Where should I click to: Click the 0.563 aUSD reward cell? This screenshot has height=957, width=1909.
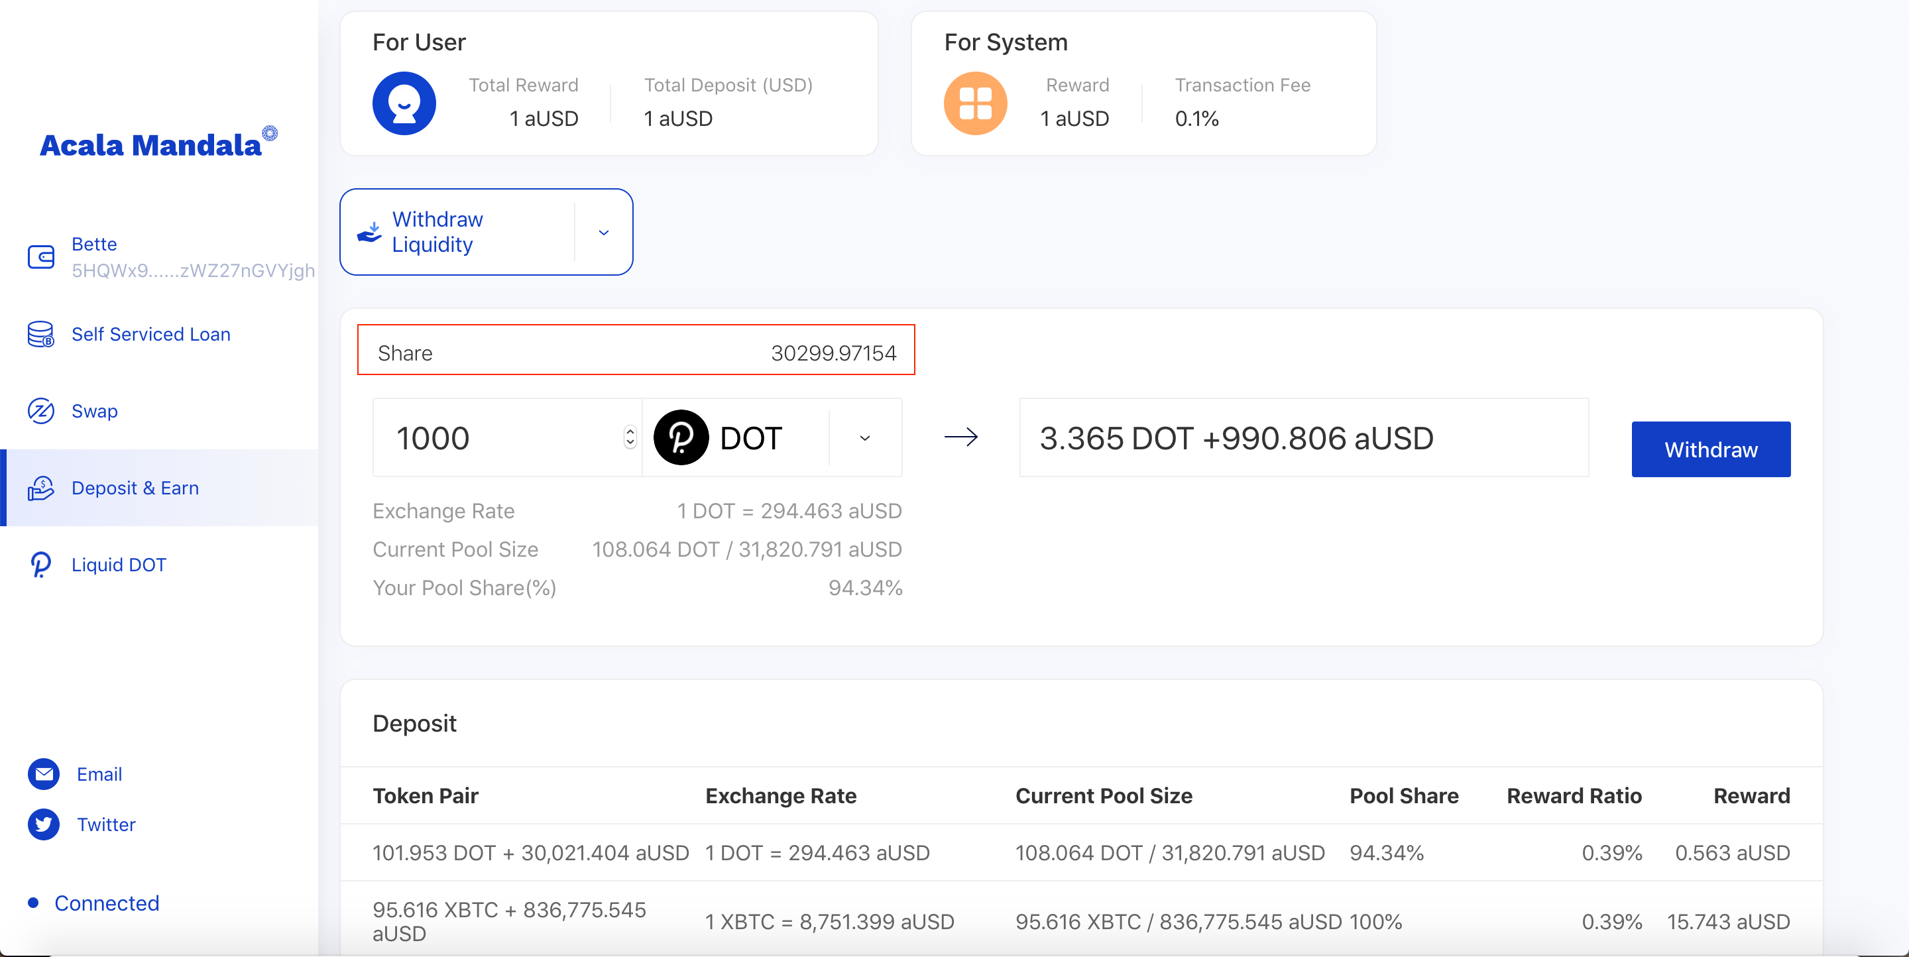(1733, 852)
